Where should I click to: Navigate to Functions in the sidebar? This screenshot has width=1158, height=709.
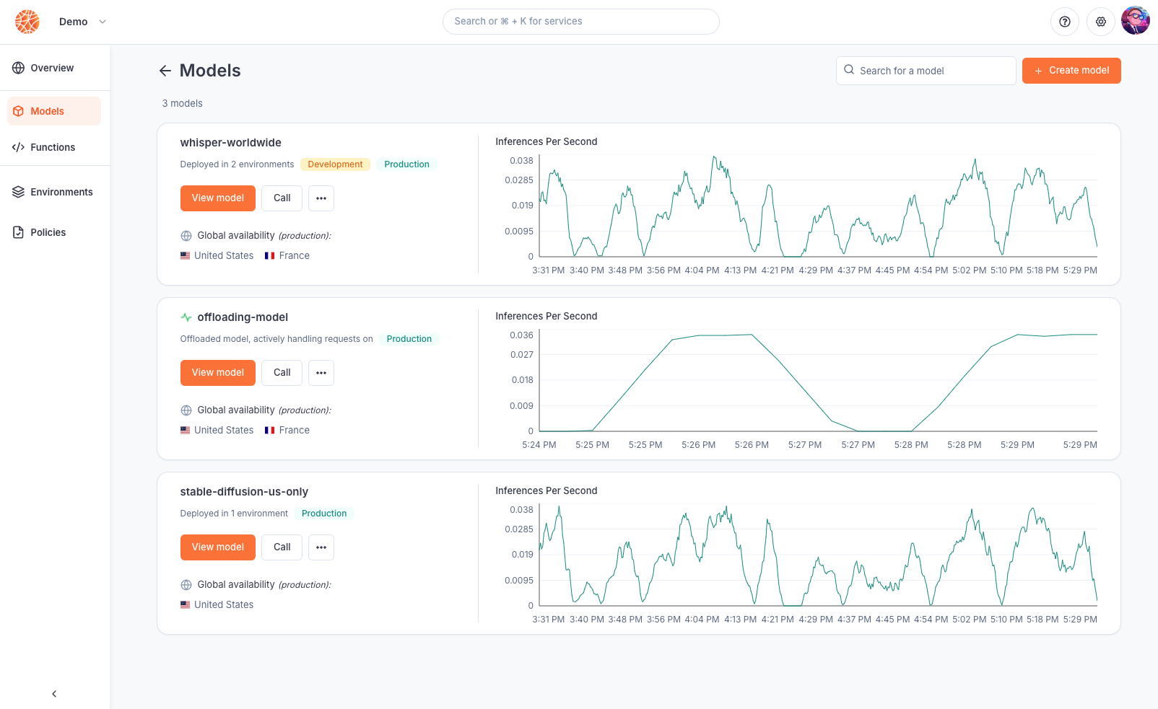[52, 147]
